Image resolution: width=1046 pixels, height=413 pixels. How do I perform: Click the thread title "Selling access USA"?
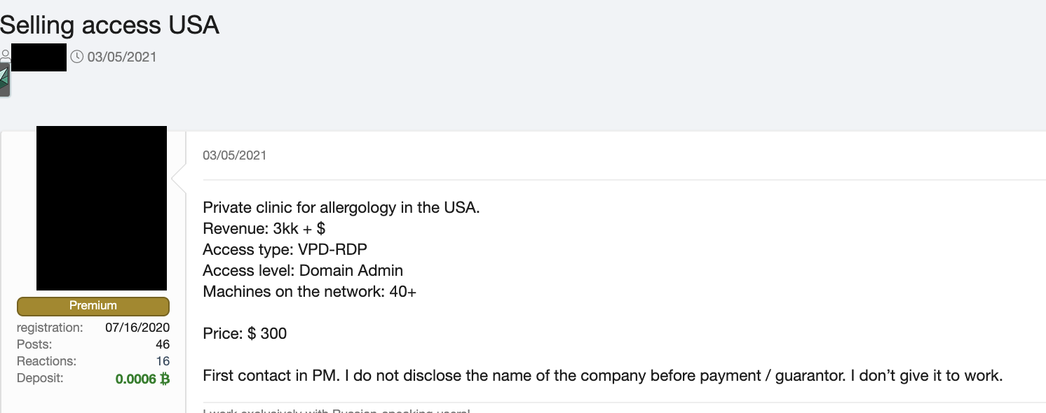109,25
